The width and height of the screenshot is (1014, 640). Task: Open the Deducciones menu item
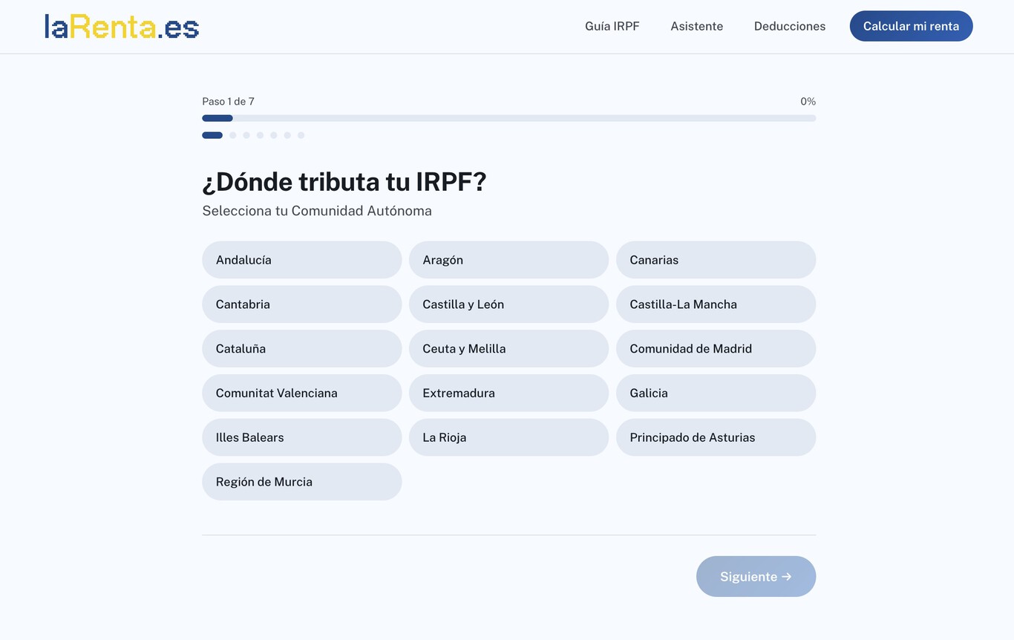click(x=790, y=26)
